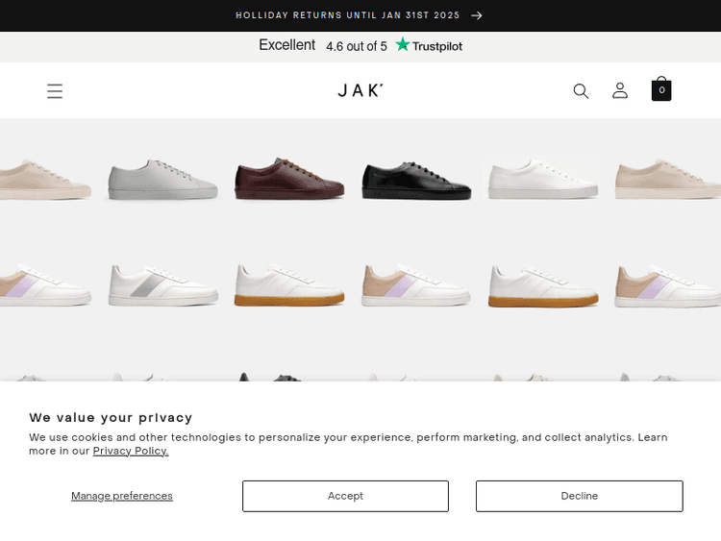The image size is (721, 541).
Task: Go to homepage via JAK logo
Action: click(360, 90)
